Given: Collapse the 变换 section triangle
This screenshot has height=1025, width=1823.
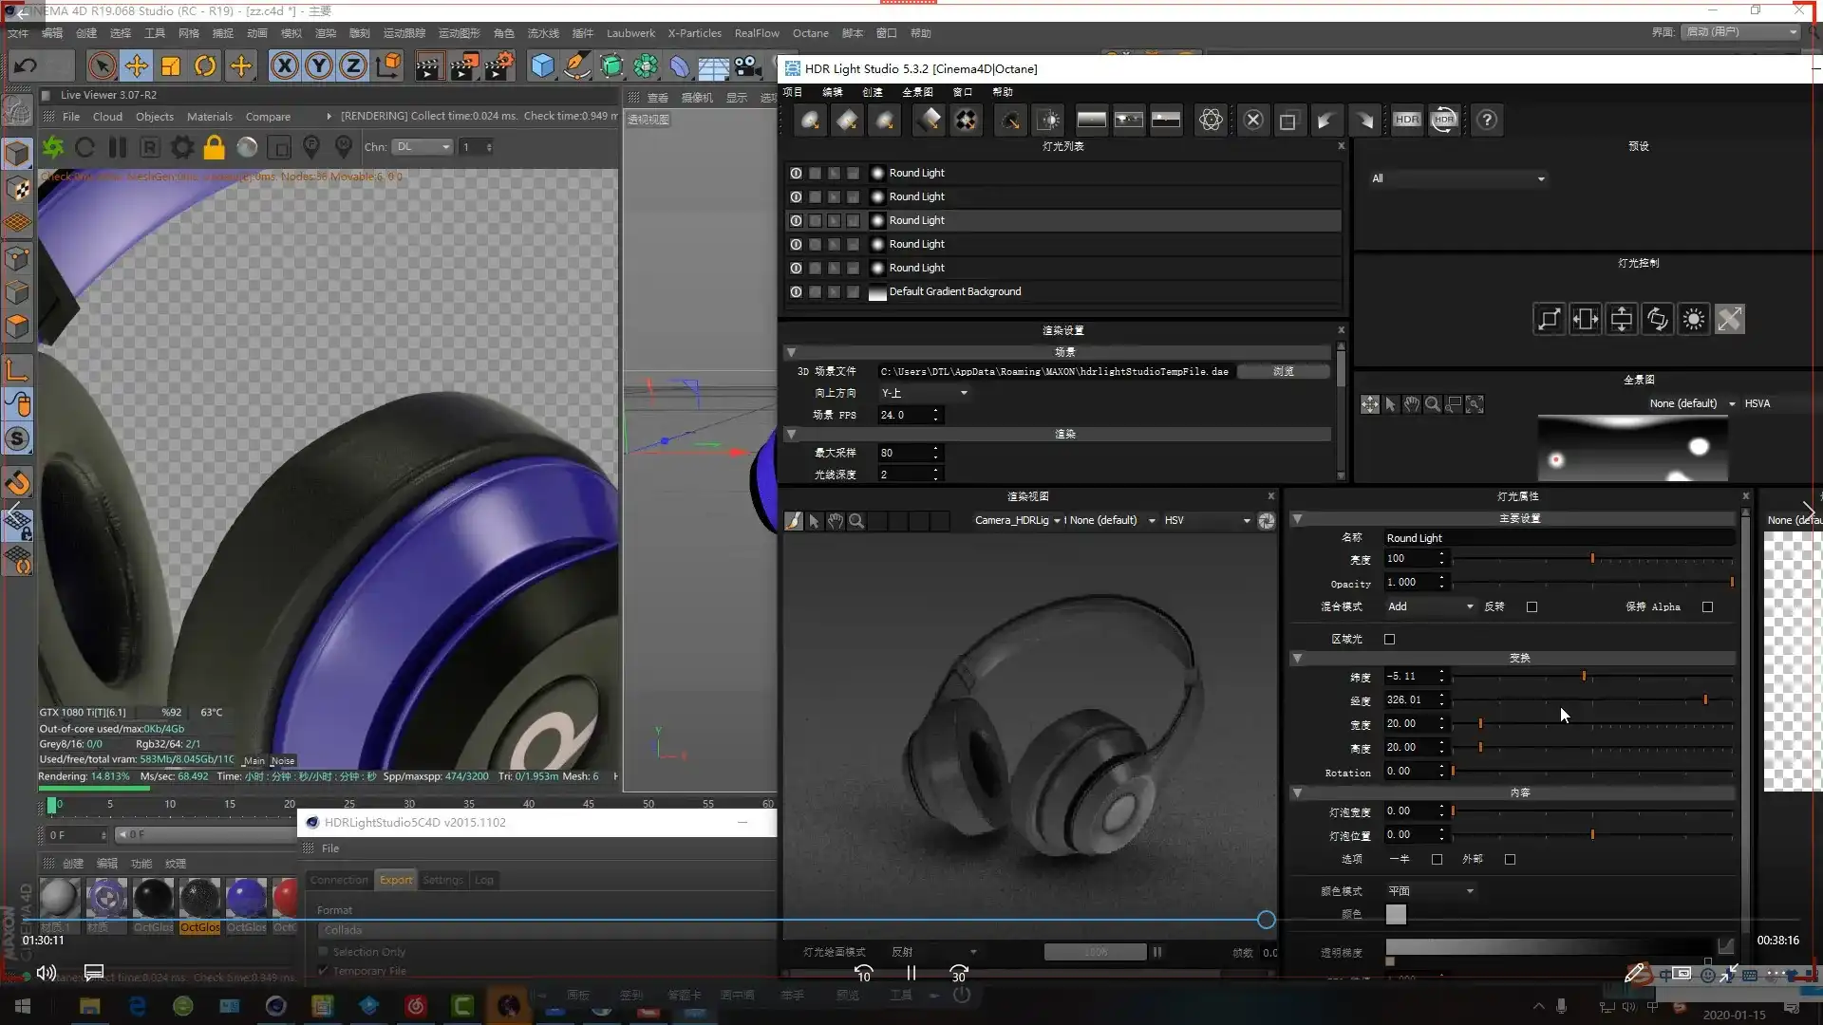Looking at the screenshot, I should (x=1297, y=658).
